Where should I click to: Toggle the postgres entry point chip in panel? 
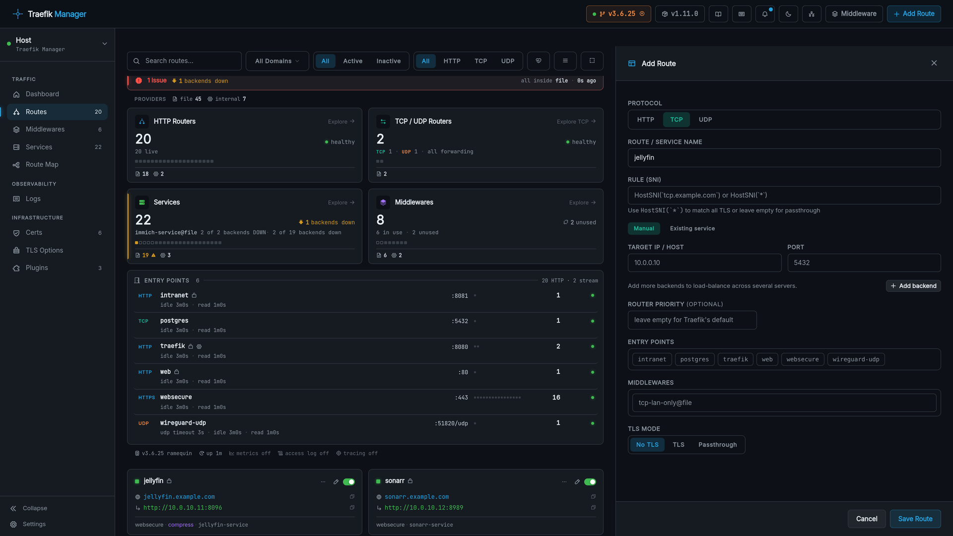[695, 359]
